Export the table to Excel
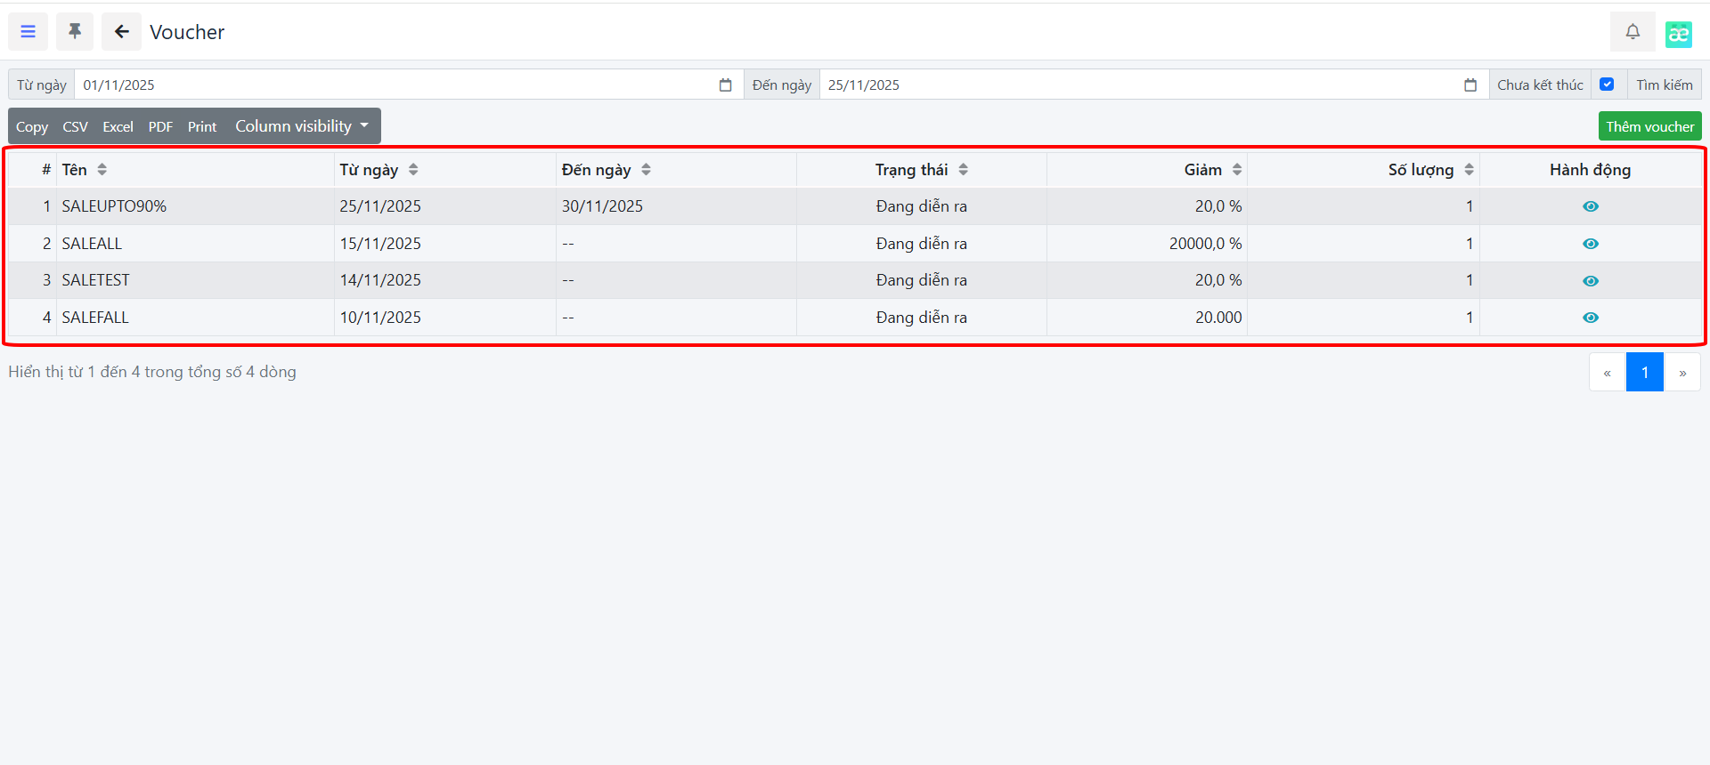Viewport: 1710px width, 765px height. pyautogui.click(x=118, y=127)
